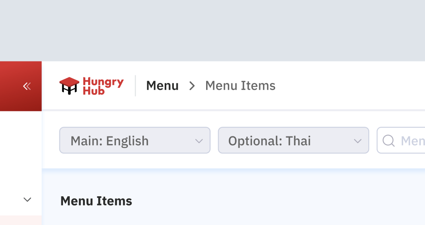Click the red table logo icon
425x225 pixels.
[x=69, y=86]
